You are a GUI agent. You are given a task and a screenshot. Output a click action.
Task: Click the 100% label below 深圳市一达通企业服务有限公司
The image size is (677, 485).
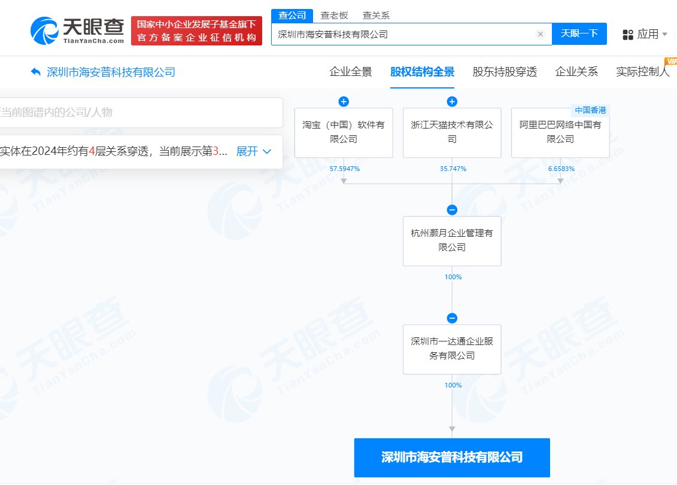453,385
